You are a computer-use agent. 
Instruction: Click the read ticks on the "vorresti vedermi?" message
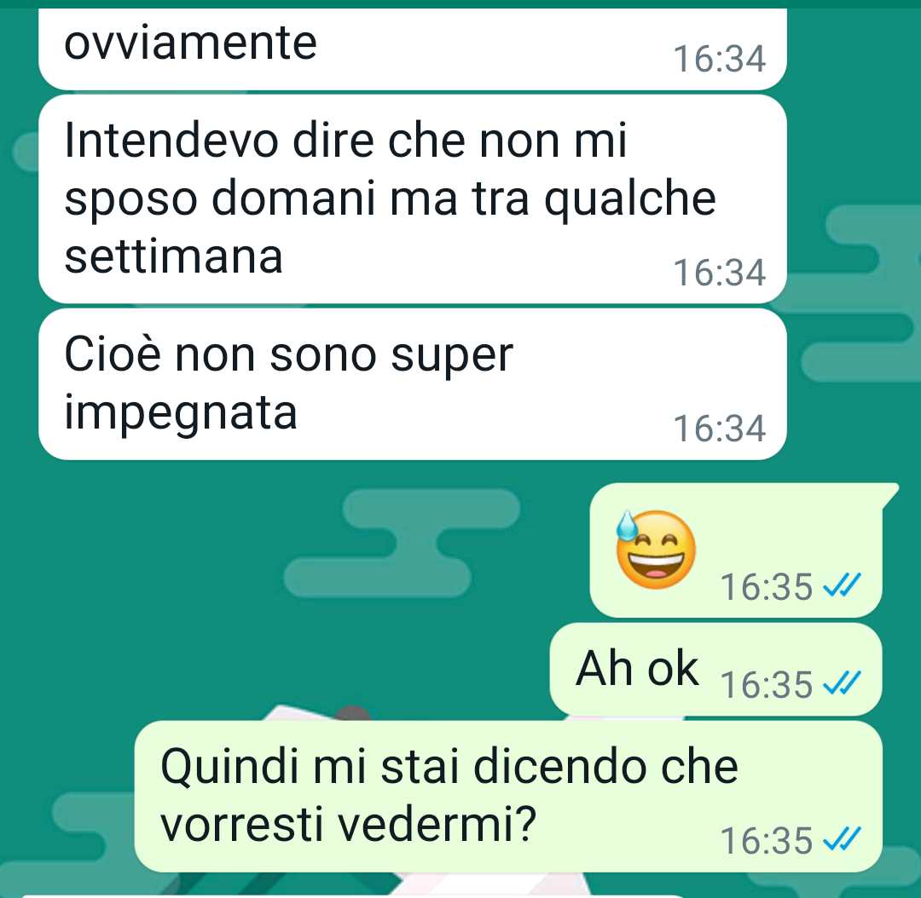point(842,838)
